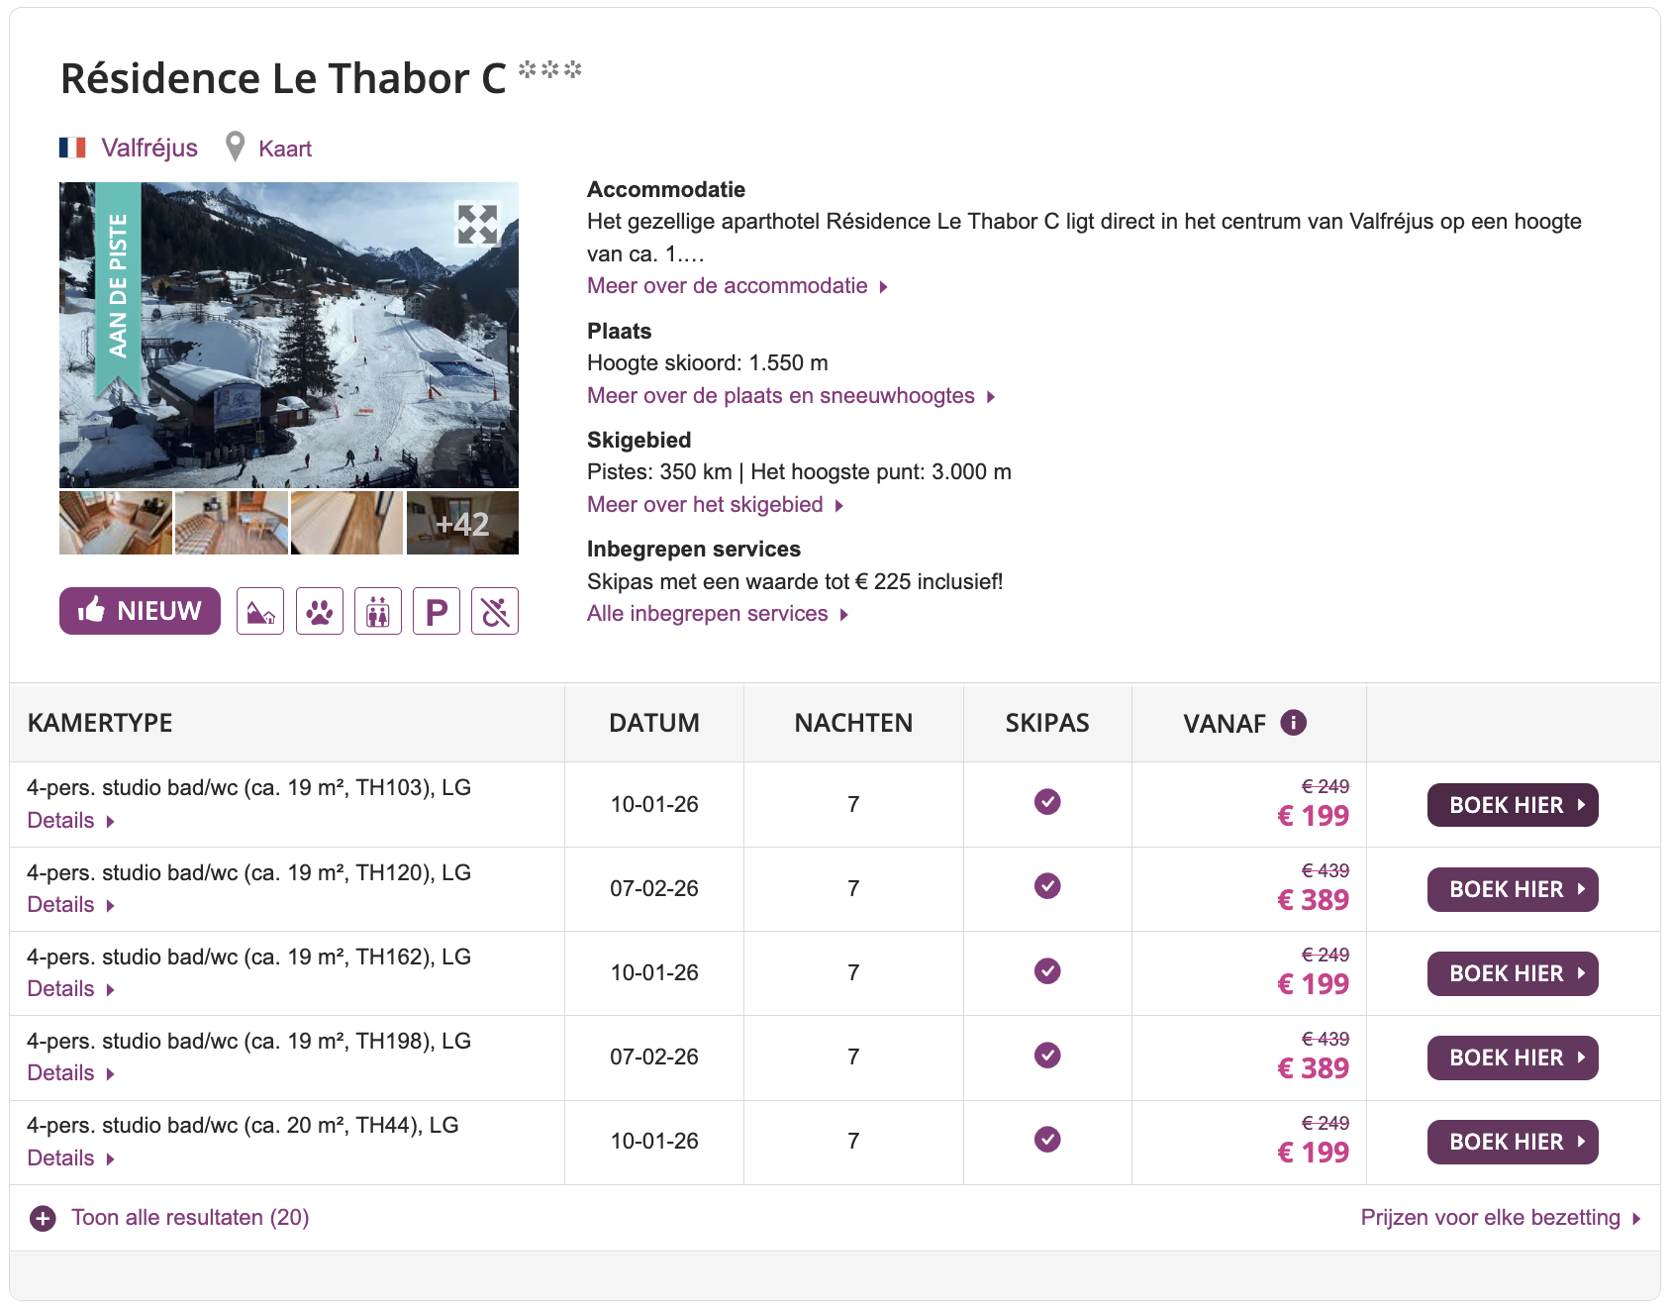Click the mountain location amenity icon
Image resolution: width=1671 pixels, height=1309 pixels.
(x=260, y=611)
